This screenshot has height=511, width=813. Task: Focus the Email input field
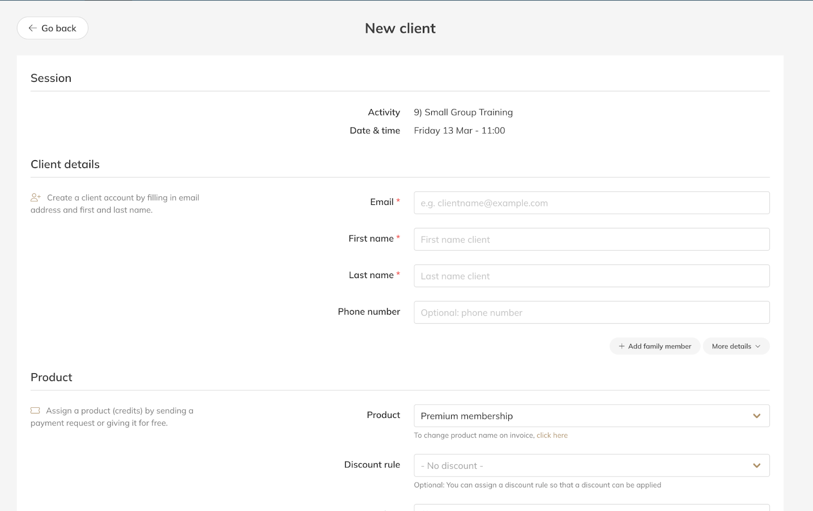tap(591, 203)
